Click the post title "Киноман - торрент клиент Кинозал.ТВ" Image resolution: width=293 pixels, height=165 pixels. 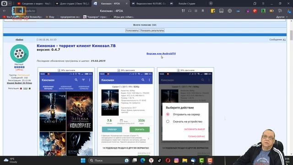[x=76, y=46]
